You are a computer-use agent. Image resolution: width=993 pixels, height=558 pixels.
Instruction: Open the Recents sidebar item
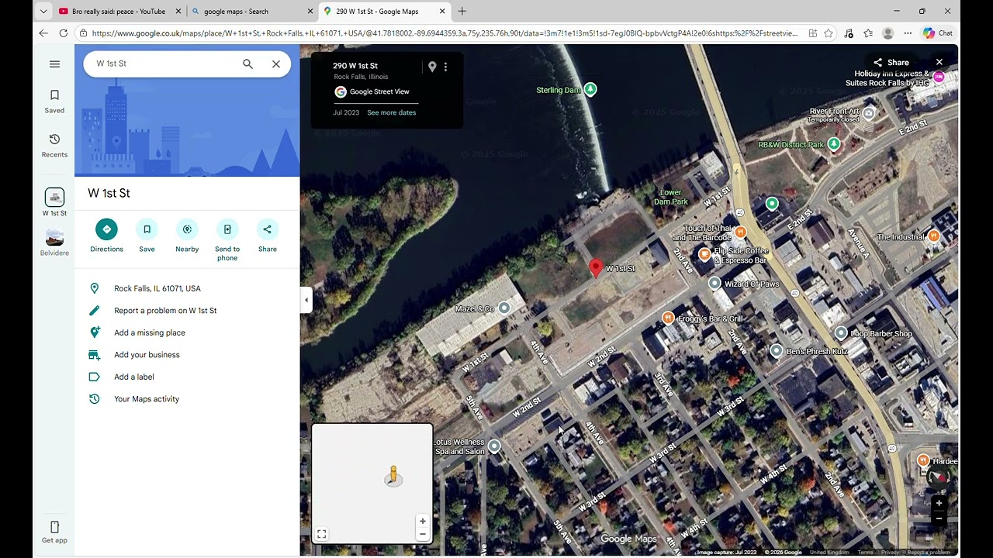54,146
